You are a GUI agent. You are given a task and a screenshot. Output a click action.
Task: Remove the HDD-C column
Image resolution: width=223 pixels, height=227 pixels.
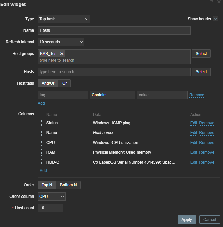coord(206,162)
